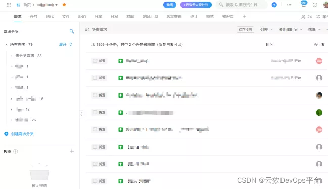Click the 展开 link in sidebar

coord(63,44)
